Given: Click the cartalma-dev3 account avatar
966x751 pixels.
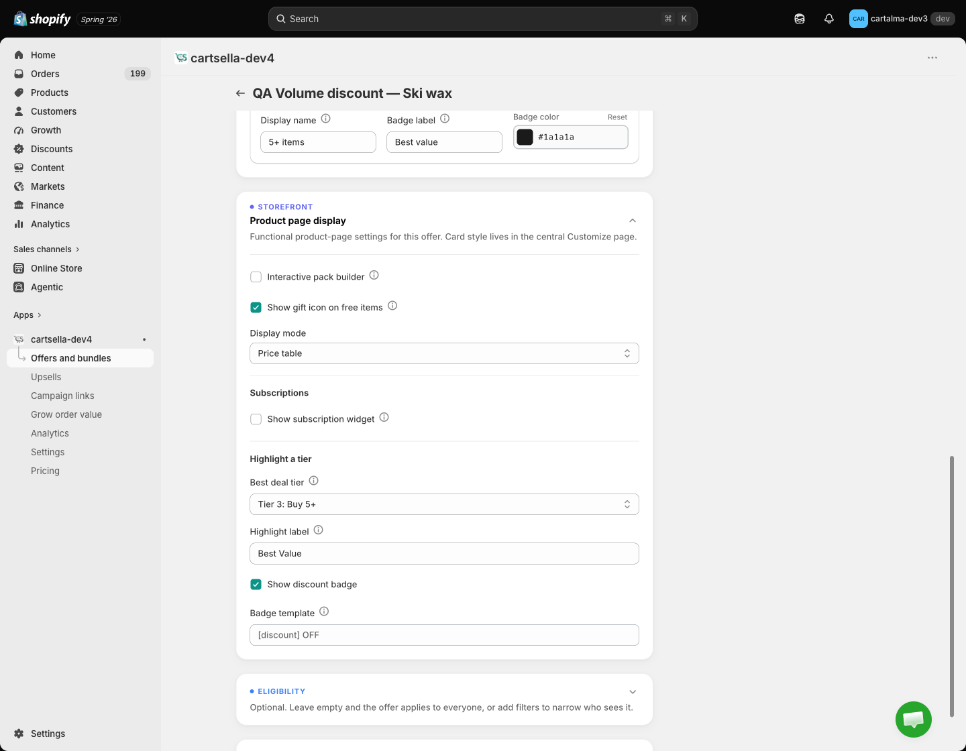Looking at the screenshot, I should [x=858, y=19].
